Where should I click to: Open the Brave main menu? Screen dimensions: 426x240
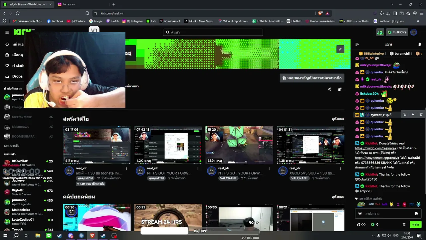421,13
